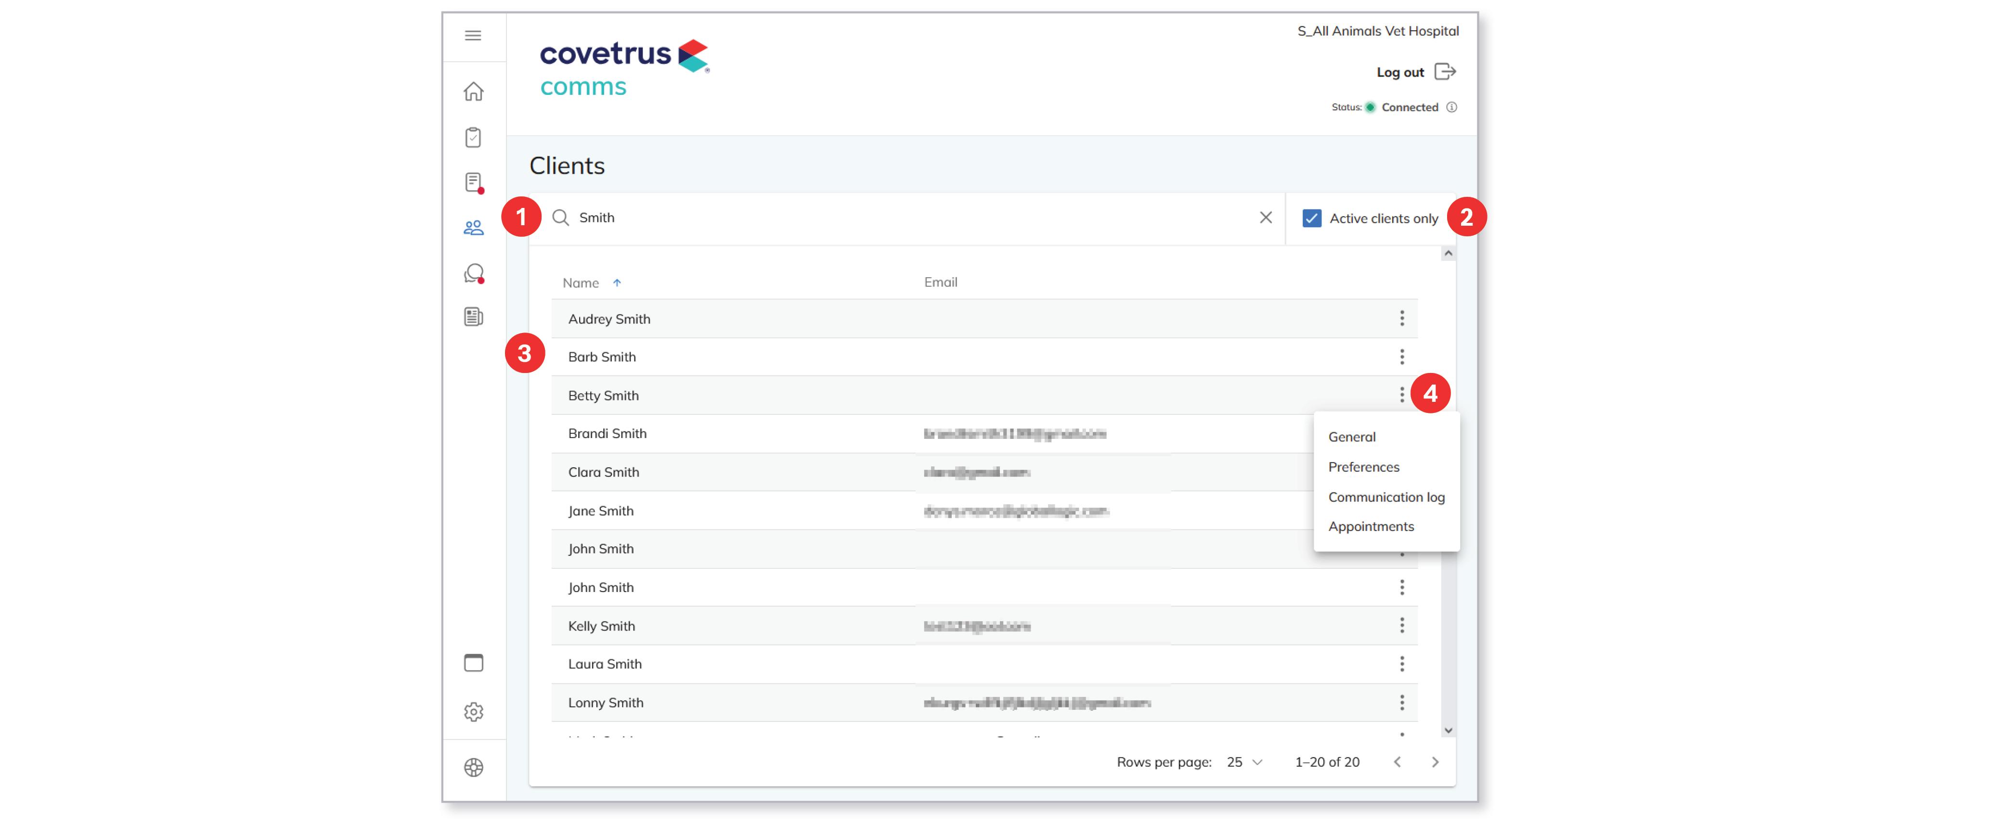Choose Preferences in Betty Smith's menu
The image size is (2006, 822).
[x=1364, y=466]
